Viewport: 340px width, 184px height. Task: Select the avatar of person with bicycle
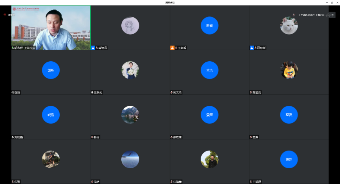tap(51, 160)
